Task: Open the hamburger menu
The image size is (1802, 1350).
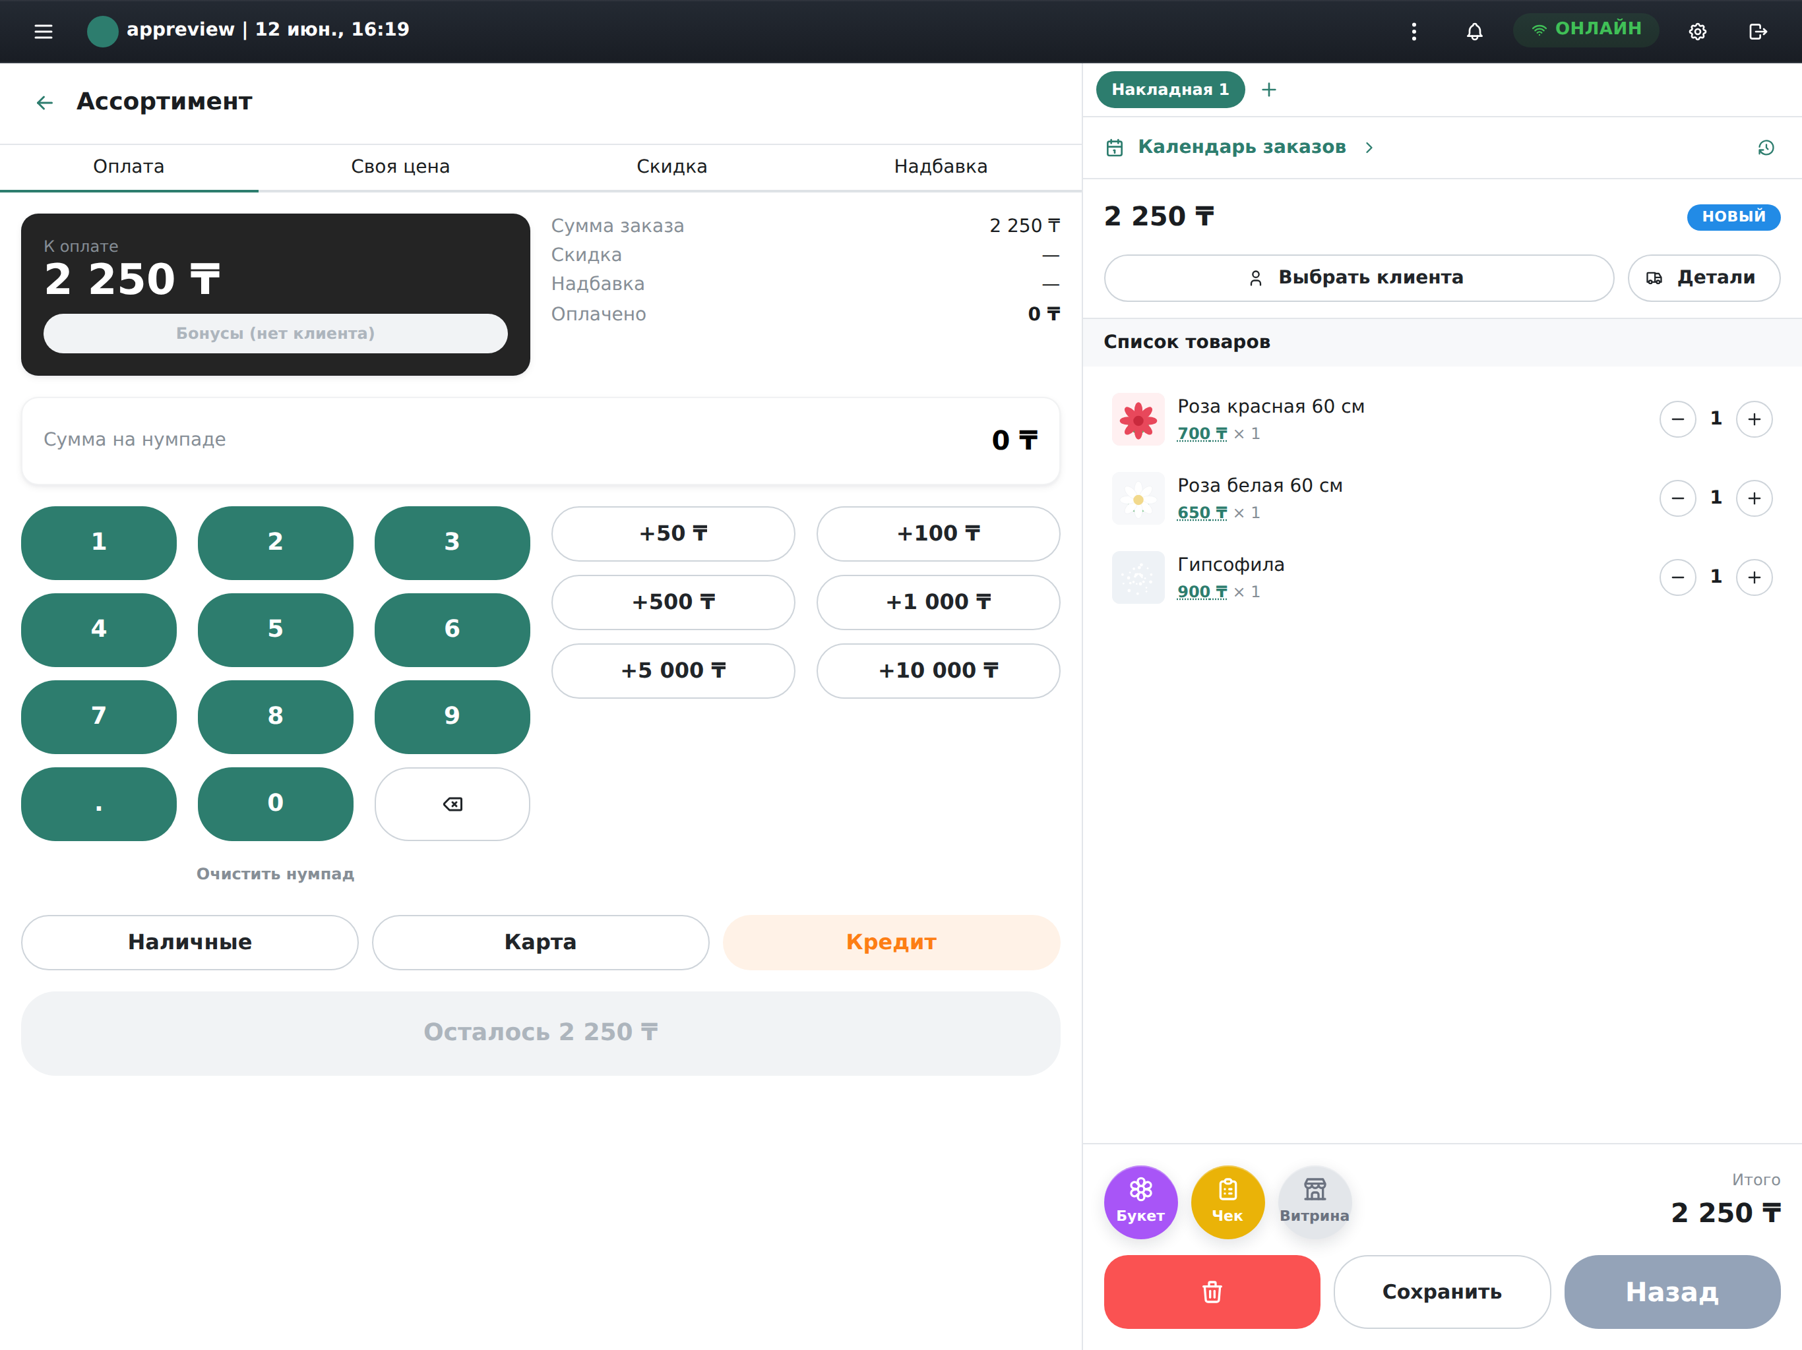Action: coord(43,32)
